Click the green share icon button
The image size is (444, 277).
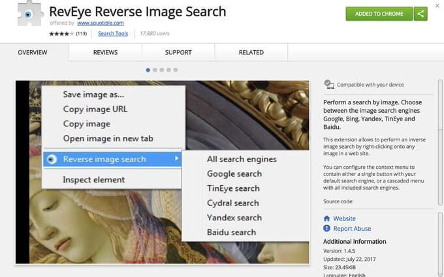point(421,14)
